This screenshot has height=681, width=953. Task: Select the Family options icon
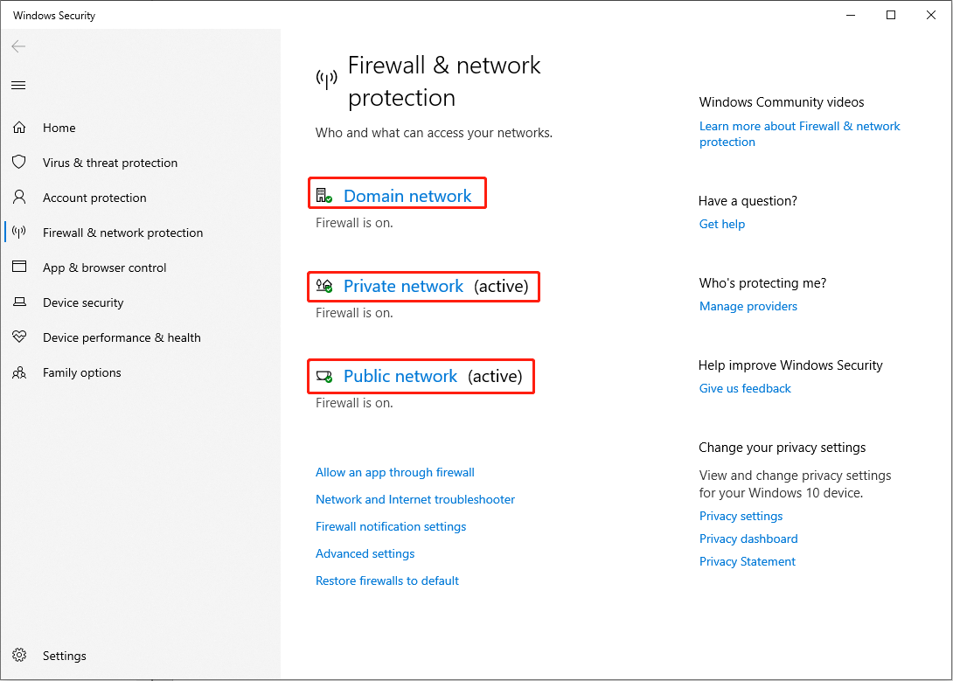click(x=19, y=372)
